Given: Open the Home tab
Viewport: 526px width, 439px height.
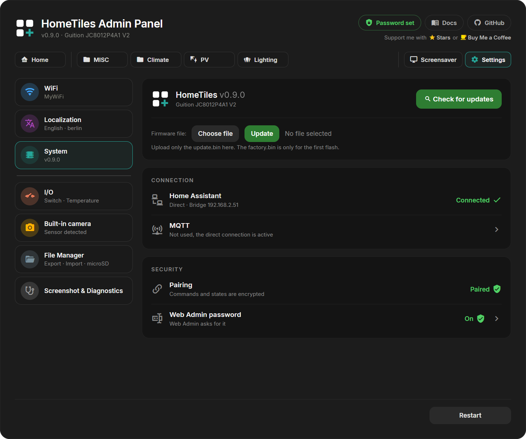Looking at the screenshot, I should click(40, 60).
